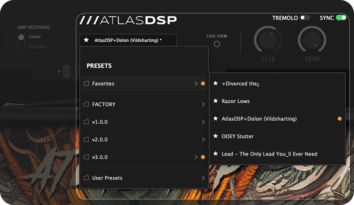Select the Dynamic amp response label
Viewport: 354px width, 205px height.
(37, 47)
